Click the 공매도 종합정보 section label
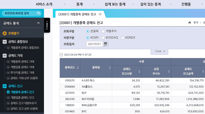This screenshot has height=114, width=205. [x=18, y=42]
